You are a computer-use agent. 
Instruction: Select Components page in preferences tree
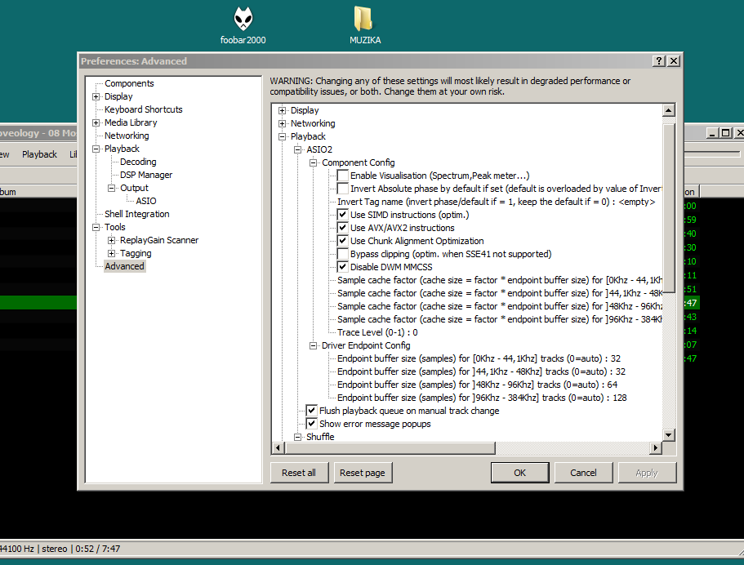129,83
